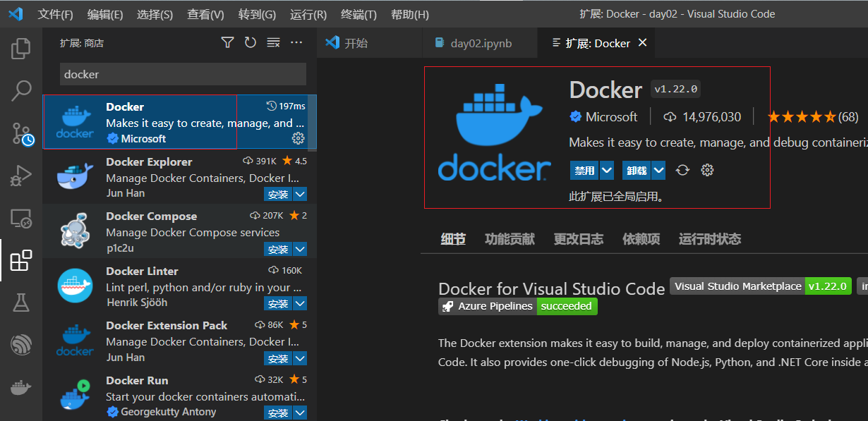Click the Visual Studio Marketplace v1.22.0 badge

[761, 286]
